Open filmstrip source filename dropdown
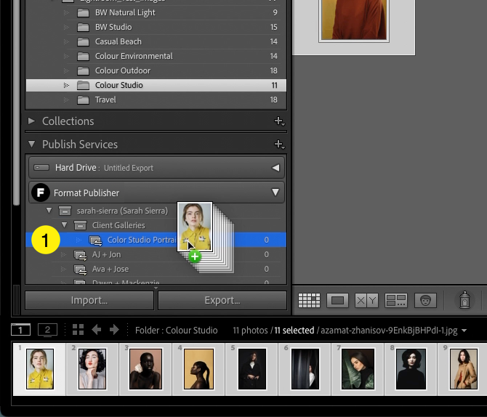487x417 pixels. tap(464, 331)
